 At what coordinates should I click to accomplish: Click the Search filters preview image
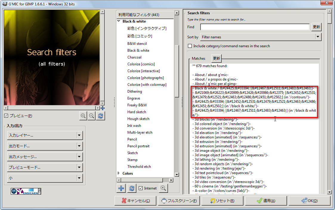pyautogui.click(x=52, y=57)
